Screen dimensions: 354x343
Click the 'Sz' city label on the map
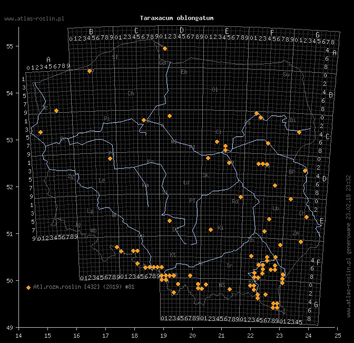[45, 107]
